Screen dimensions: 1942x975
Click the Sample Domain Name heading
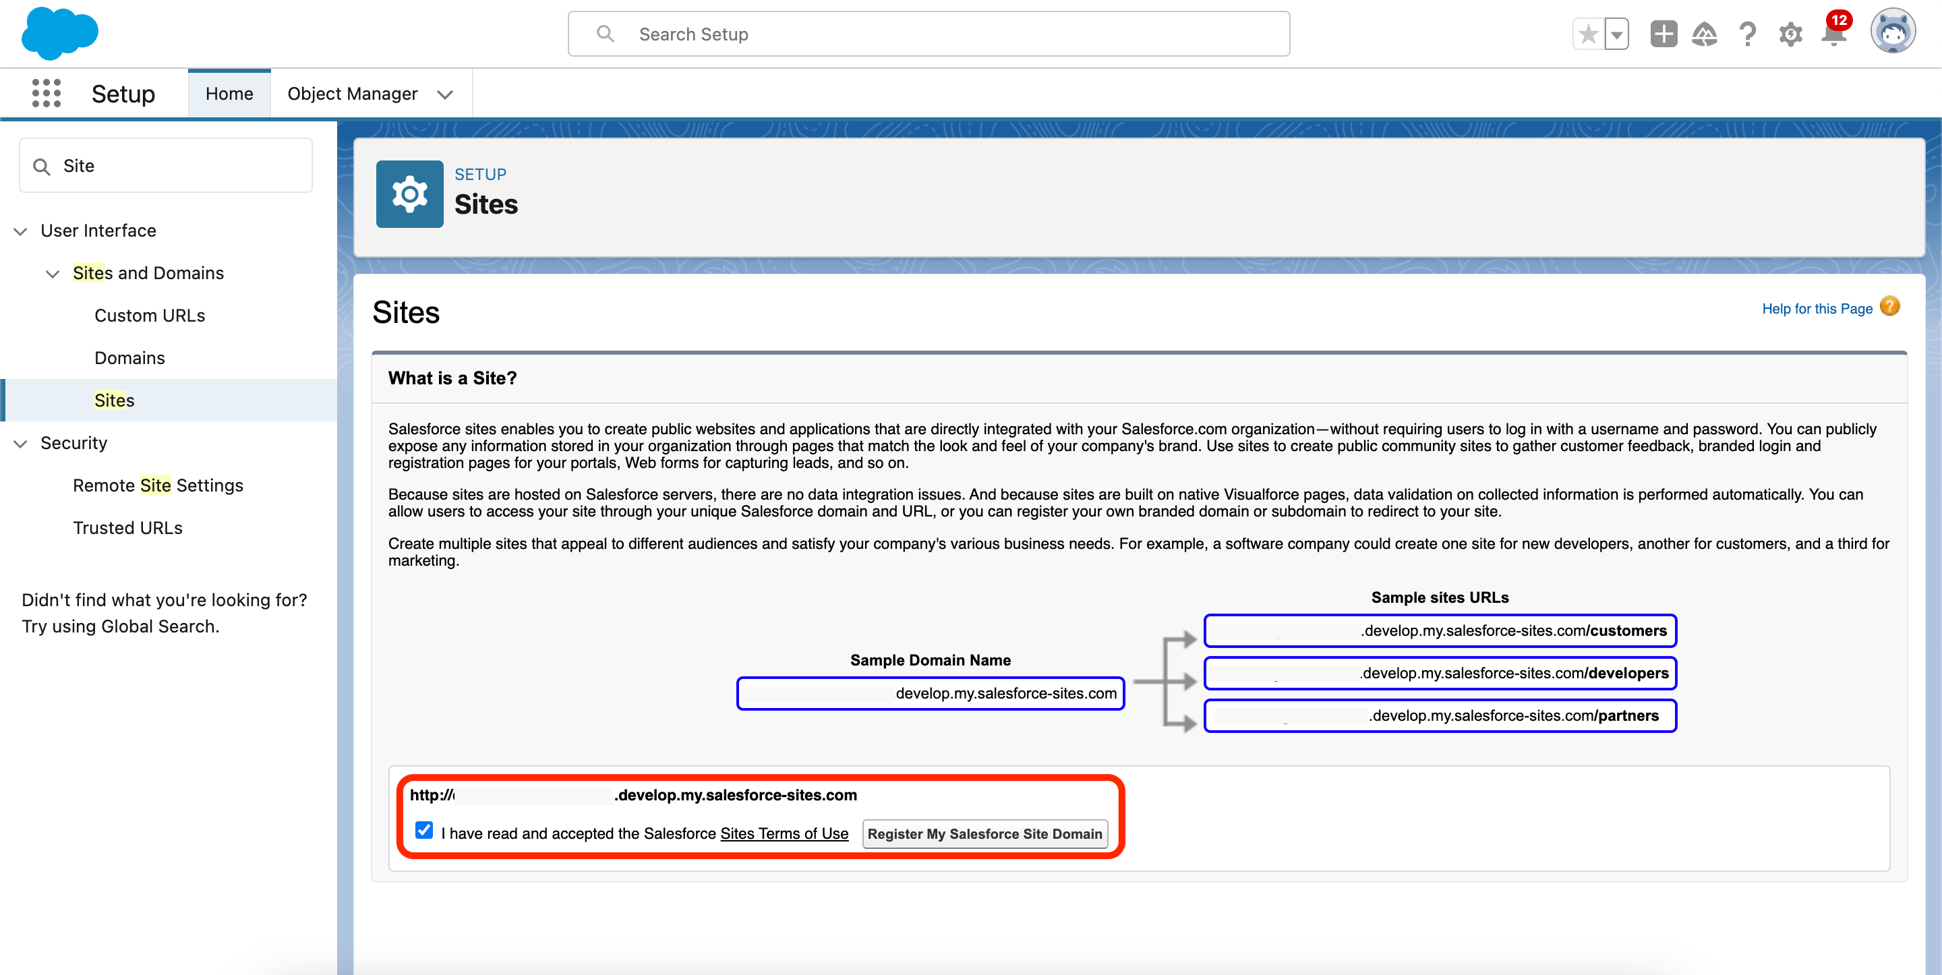pos(931,660)
